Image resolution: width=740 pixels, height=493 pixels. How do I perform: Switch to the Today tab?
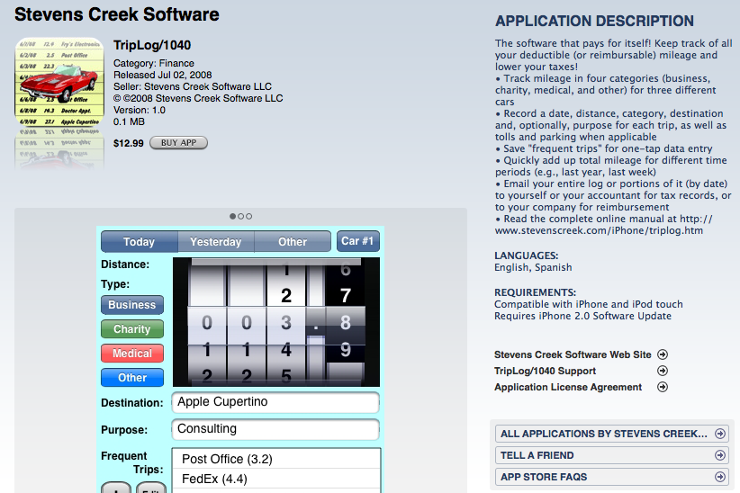point(140,241)
